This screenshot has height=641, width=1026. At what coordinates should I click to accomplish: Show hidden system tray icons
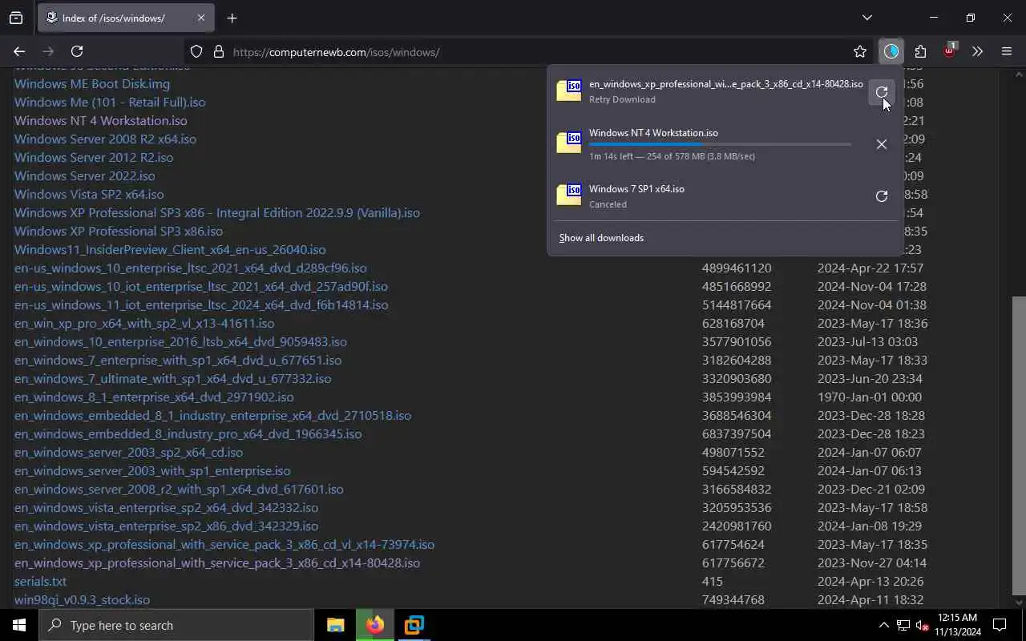click(x=883, y=625)
